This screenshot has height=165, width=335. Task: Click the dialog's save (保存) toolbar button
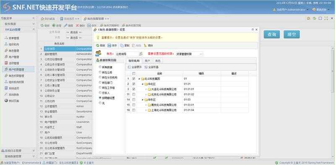(x=112, y=46)
